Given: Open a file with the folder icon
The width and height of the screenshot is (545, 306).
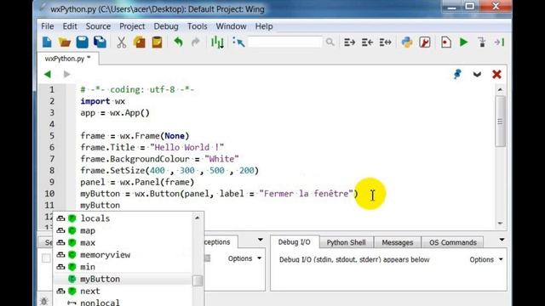Looking at the screenshot, I should coord(65,42).
